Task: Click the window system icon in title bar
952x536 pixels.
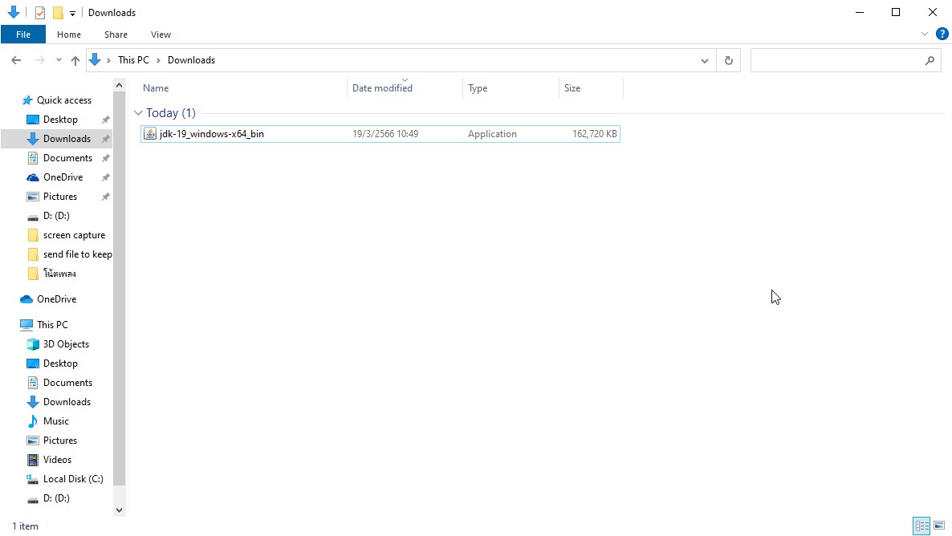Action: 14,12
